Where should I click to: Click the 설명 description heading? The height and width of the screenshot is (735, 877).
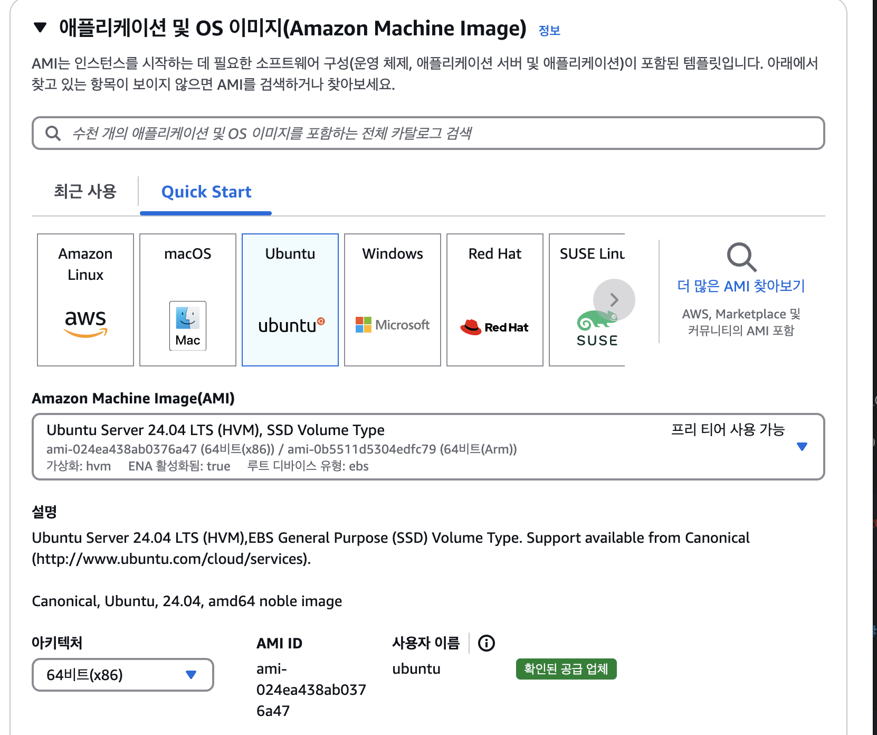[44, 512]
